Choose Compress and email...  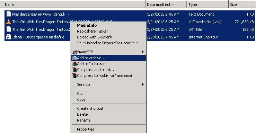click(108, 70)
